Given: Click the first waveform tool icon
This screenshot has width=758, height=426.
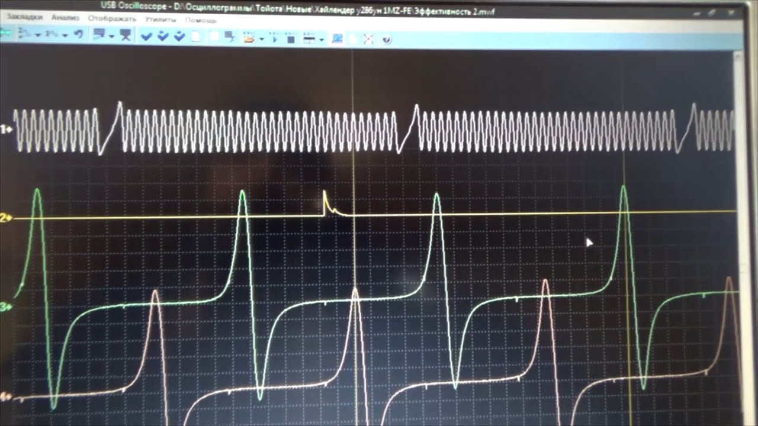Looking at the screenshot, I should [x=24, y=34].
